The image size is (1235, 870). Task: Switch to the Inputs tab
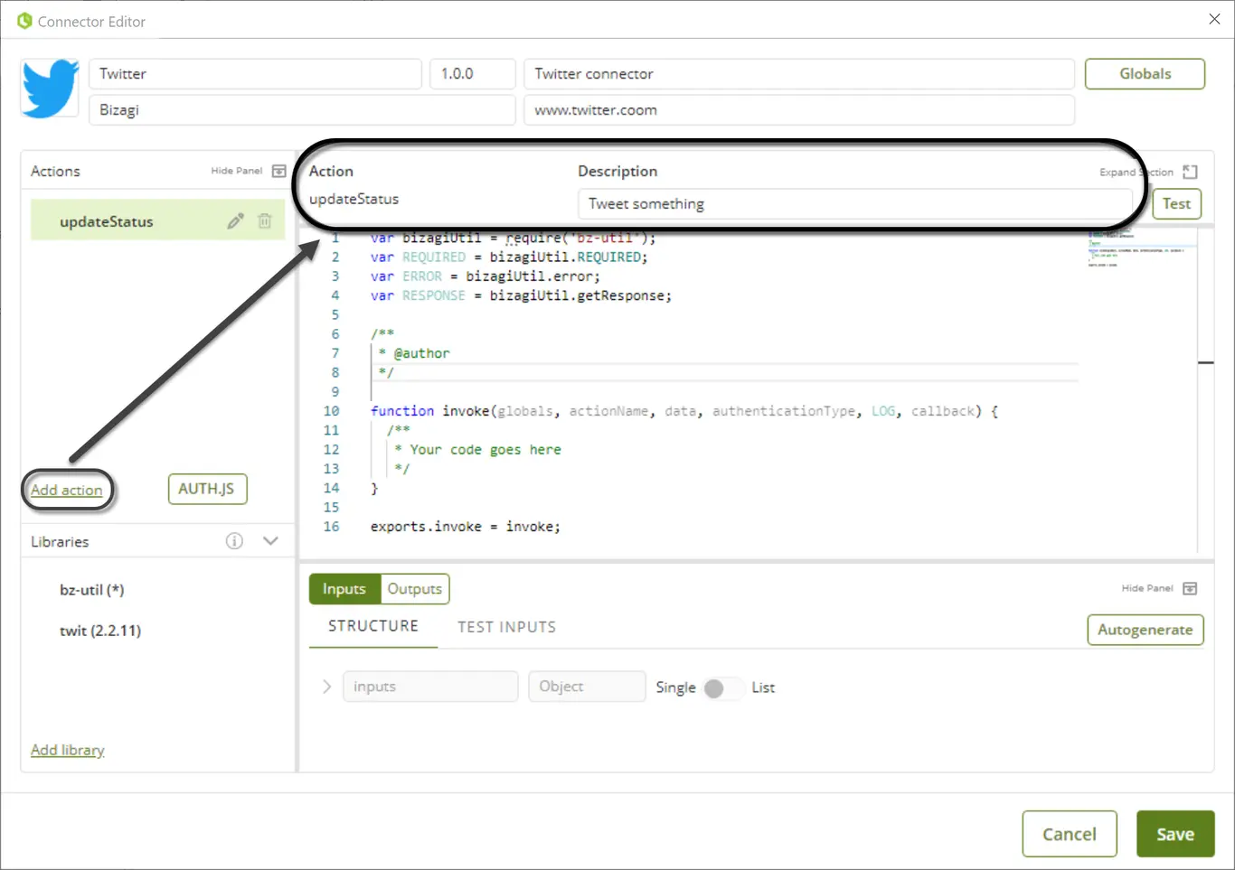pyautogui.click(x=344, y=589)
